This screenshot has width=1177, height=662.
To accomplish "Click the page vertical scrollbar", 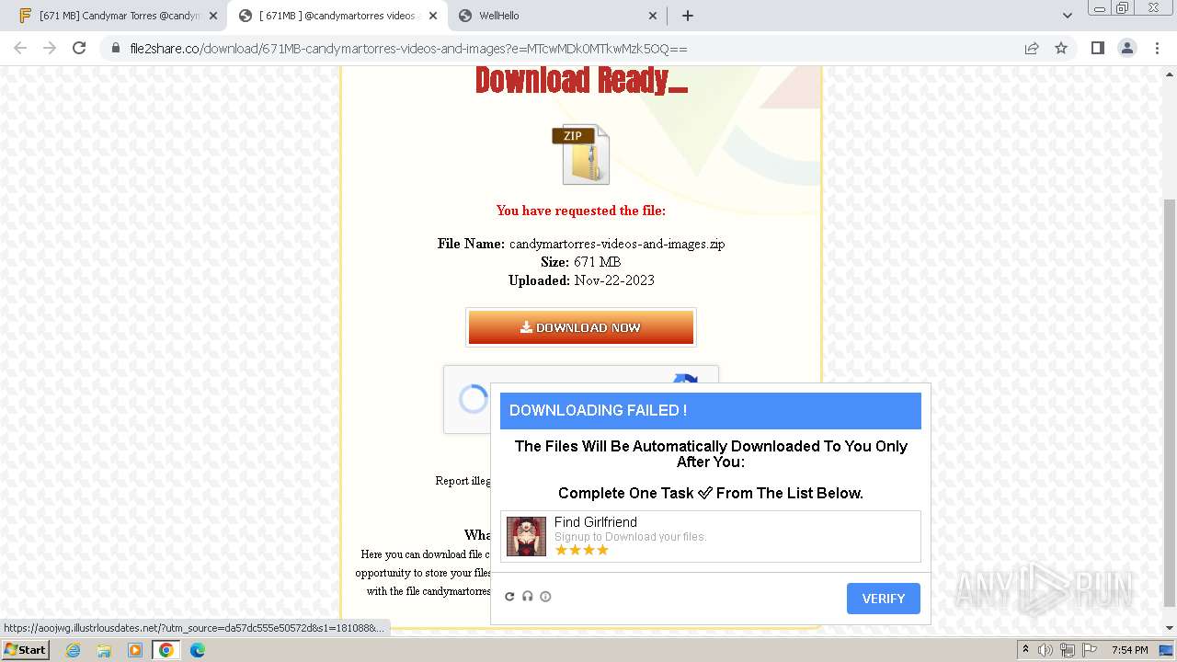I will pos(1170,402).
